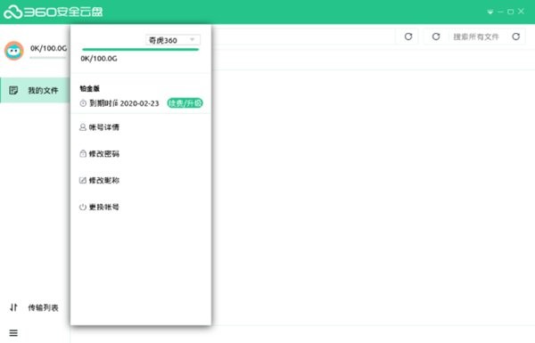Click the circular icon before the search text
The width and height of the screenshot is (535, 343).
pyautogui.click(x=436, y=37)
